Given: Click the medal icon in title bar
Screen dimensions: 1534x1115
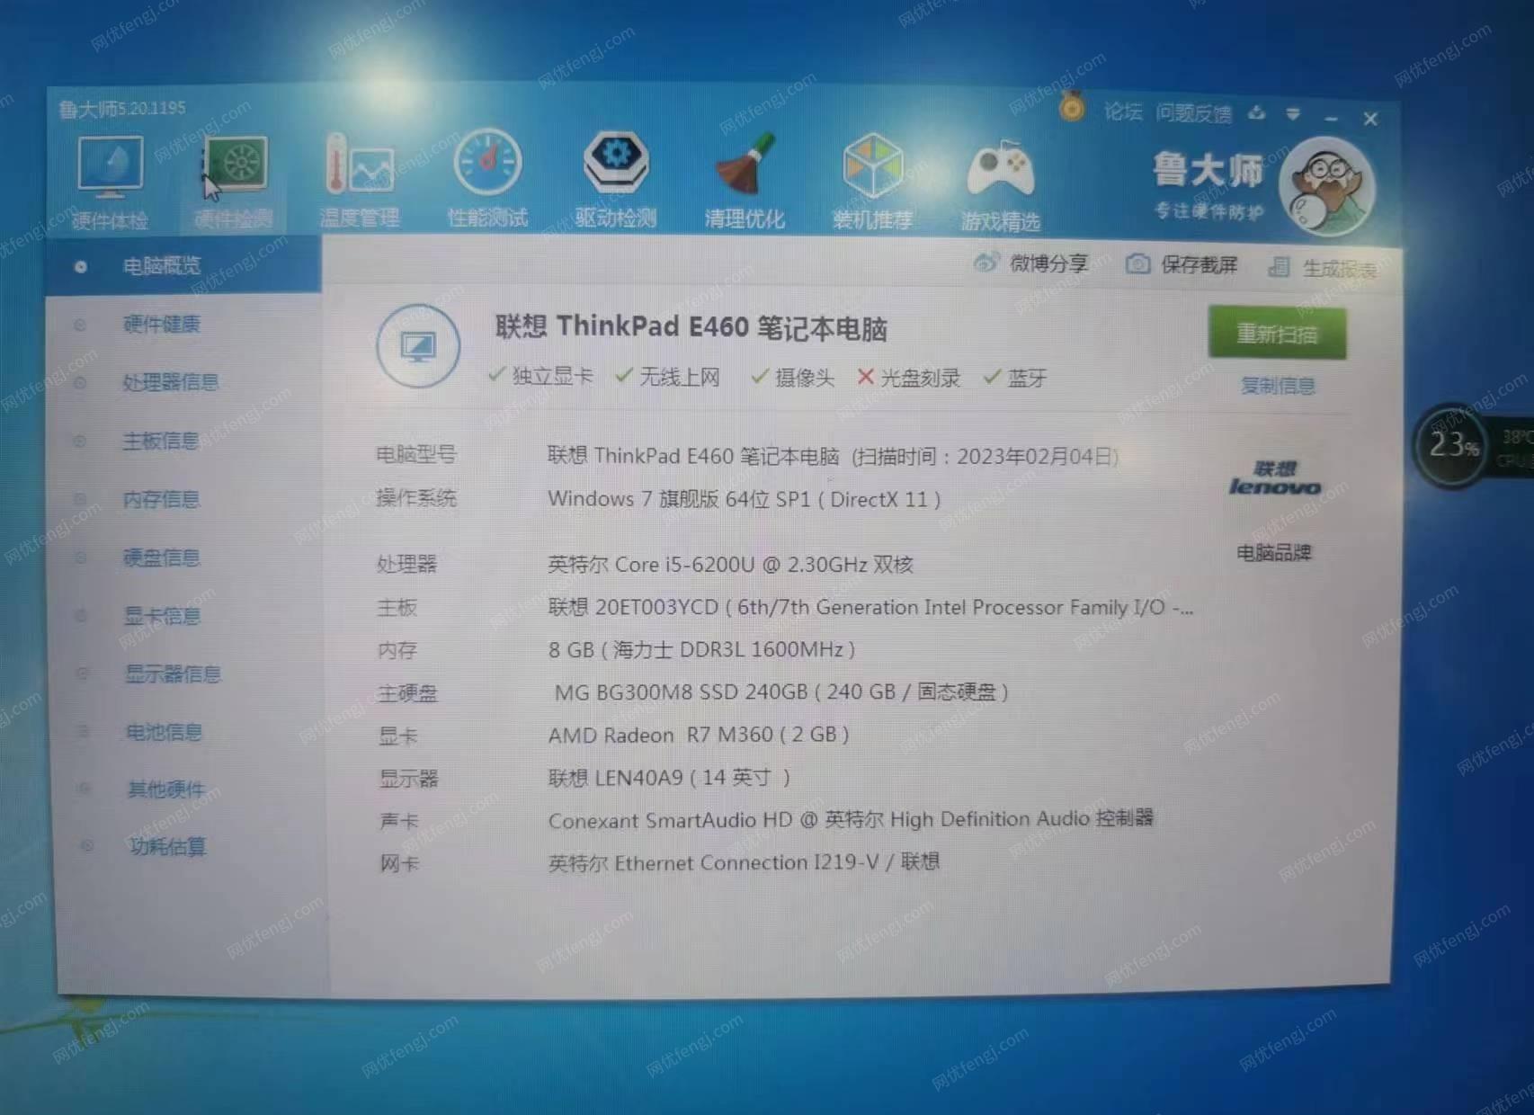Looking at the screenshot, I should [x=1071, y=108].
